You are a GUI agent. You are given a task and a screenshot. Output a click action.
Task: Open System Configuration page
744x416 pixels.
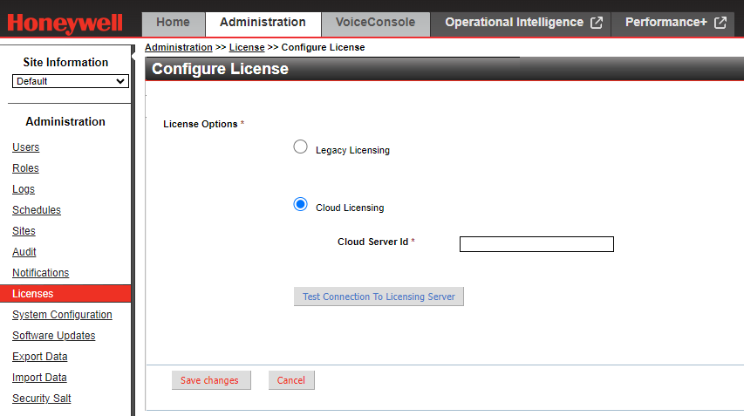pyautogui.click(x=62, y=315)
